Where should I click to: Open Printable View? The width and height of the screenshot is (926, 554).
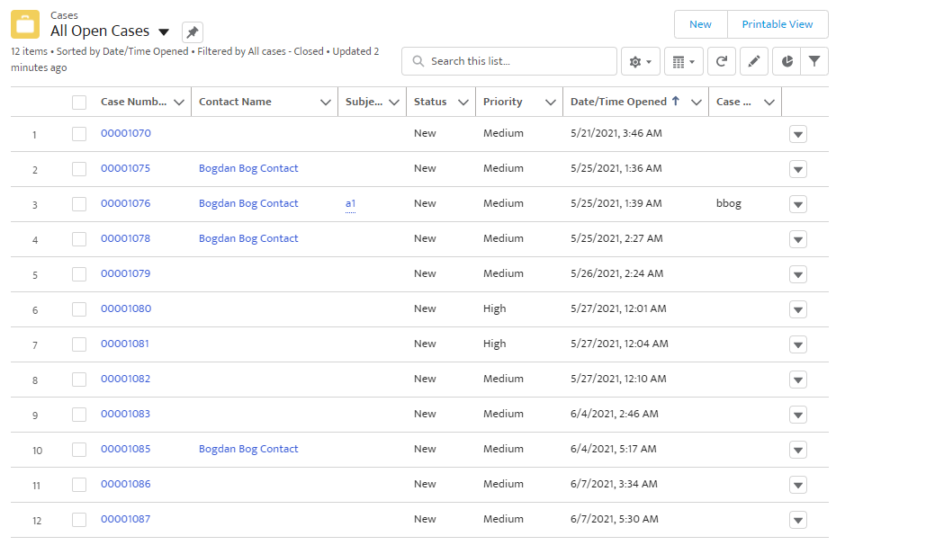tap(778, 24)
